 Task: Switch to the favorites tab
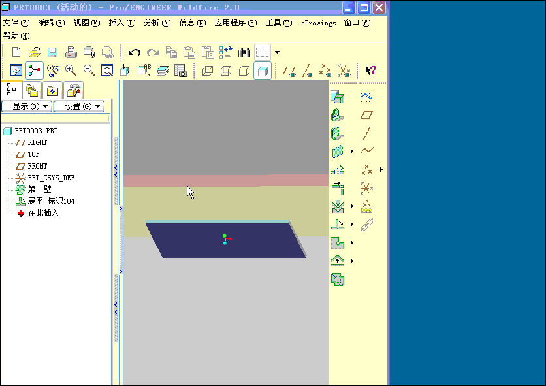click(53, 91)
